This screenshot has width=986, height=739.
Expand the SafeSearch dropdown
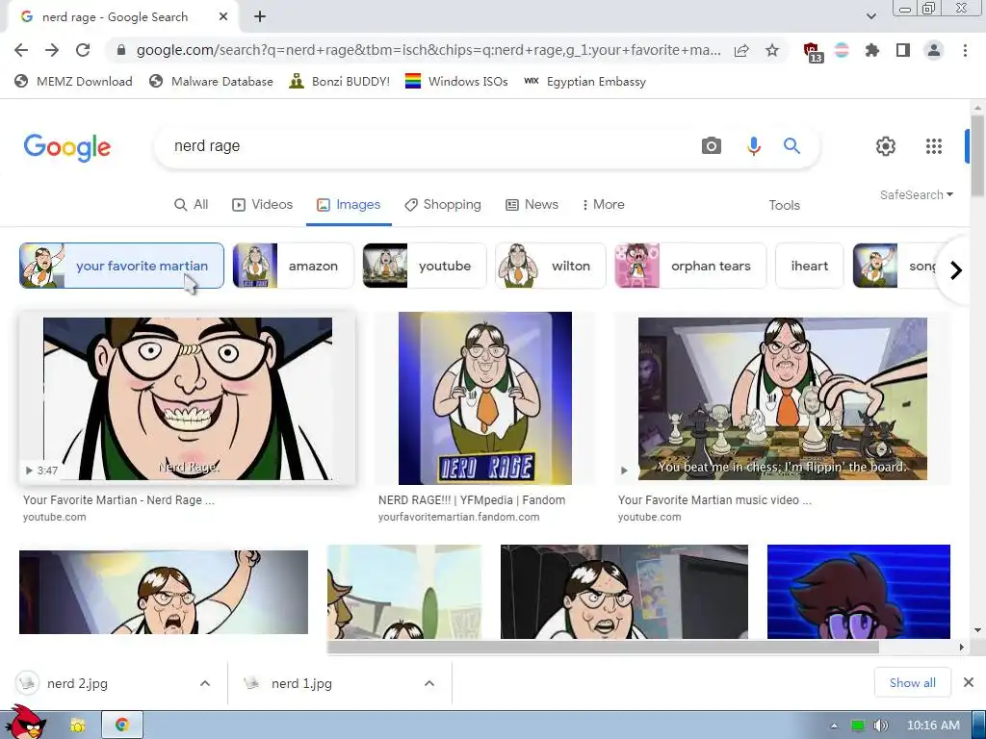tap(917, 194)
